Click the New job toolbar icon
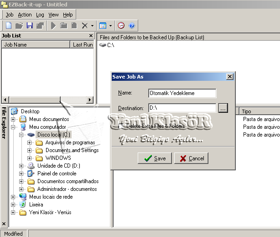Screen dimensions: 280x237 point(9,26)
